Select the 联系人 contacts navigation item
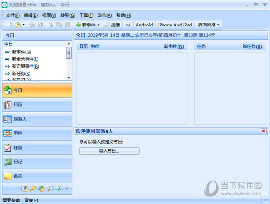Image resolution: width=270 pixels, height=204 pixels. [37, 119]
